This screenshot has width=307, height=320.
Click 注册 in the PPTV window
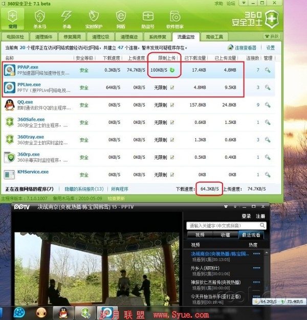(260, 216)
